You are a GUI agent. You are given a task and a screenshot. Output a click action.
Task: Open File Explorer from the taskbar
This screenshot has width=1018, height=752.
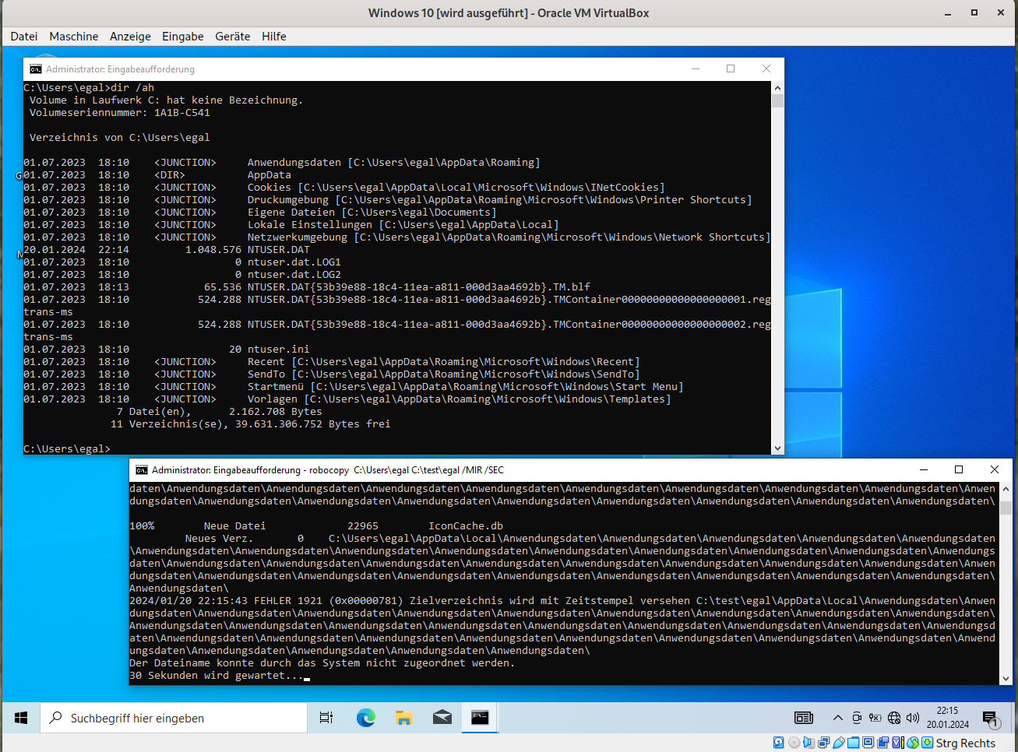403,718
